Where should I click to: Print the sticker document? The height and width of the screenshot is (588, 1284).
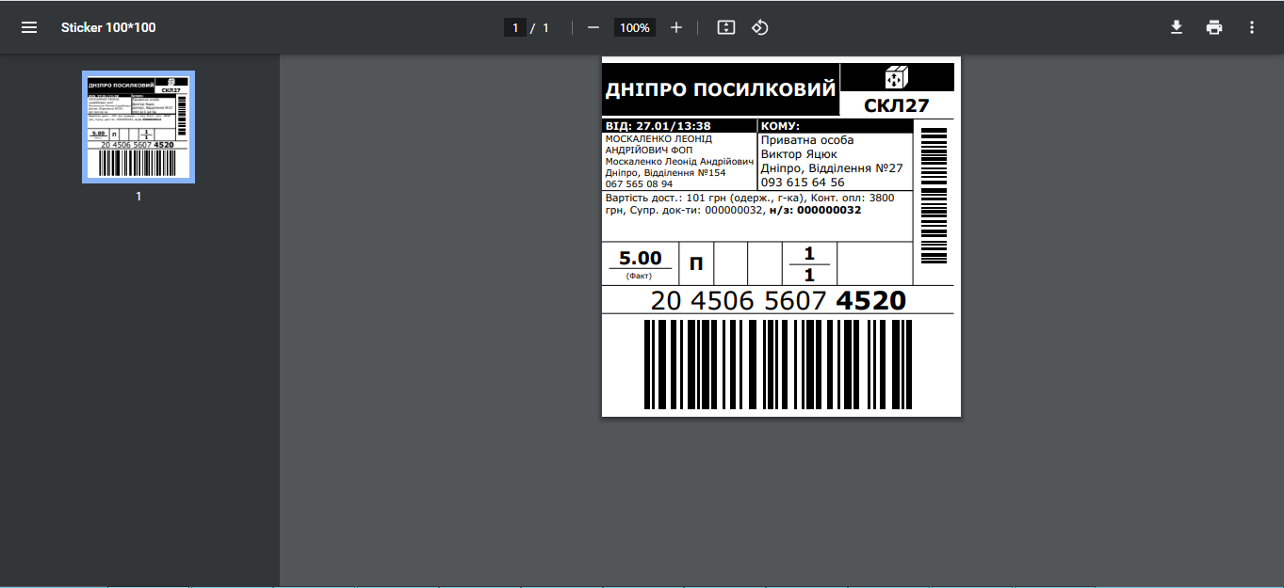point(1213,27)
